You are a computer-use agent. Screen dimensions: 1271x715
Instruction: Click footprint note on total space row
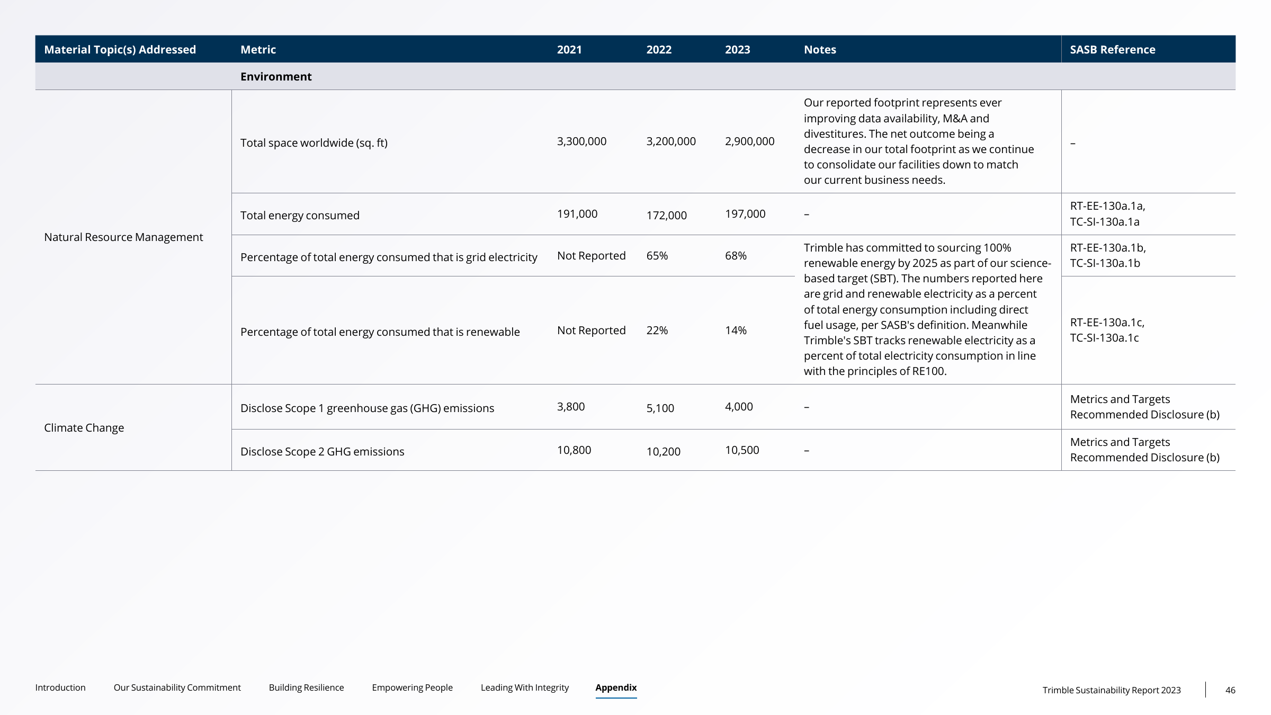tap(919, 141)
